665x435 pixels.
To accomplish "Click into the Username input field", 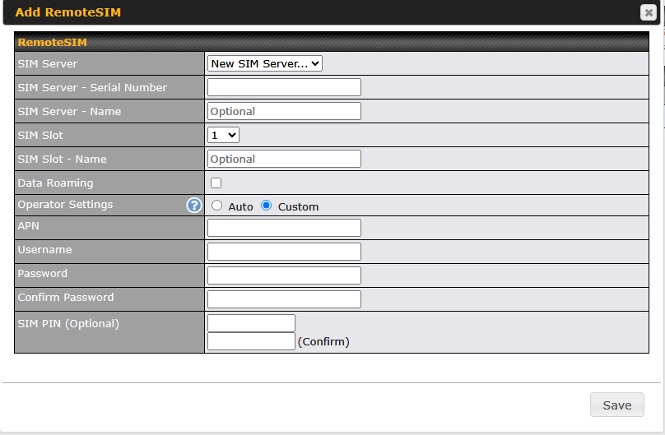I will click(284, 252).
